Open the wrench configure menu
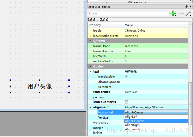This screenshot has height=137, width=193. pos(188,14)
